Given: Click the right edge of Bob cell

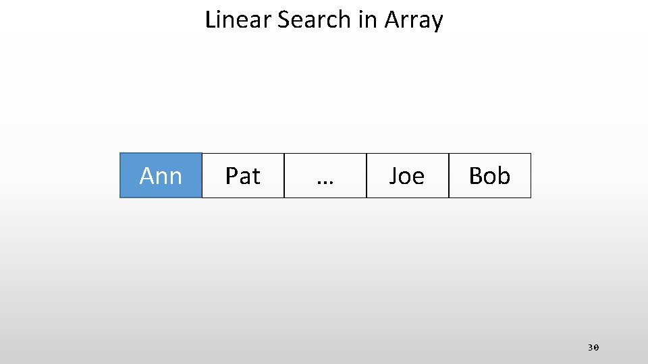Looking at the screenshot, I should coord(531,176).
